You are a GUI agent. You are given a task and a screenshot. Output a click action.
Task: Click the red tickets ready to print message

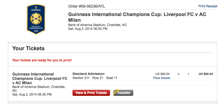pyautogui.click(x=42, y=60)
